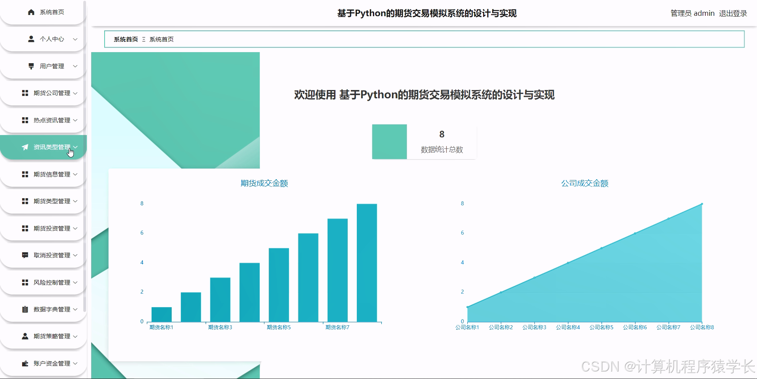
Task: Expand the 取消投资管理 chevron
Action: tap(75, 255)
